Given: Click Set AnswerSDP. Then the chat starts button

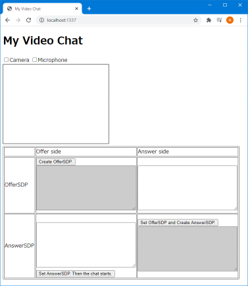Looking at the screenshot, I should (76, 273).
